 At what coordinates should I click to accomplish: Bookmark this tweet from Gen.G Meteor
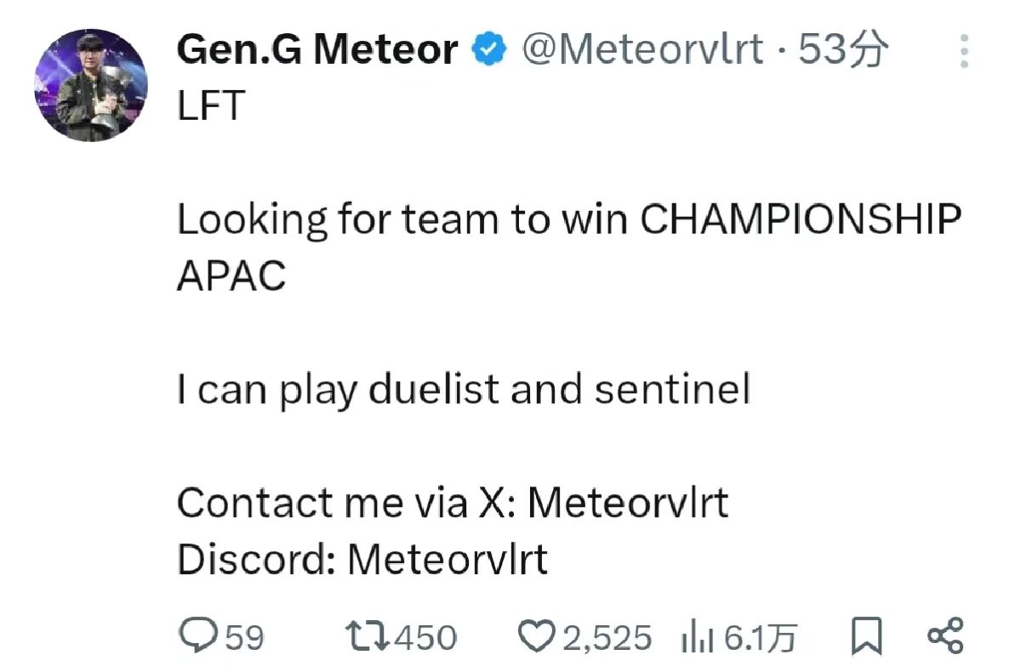click(866, 636)
